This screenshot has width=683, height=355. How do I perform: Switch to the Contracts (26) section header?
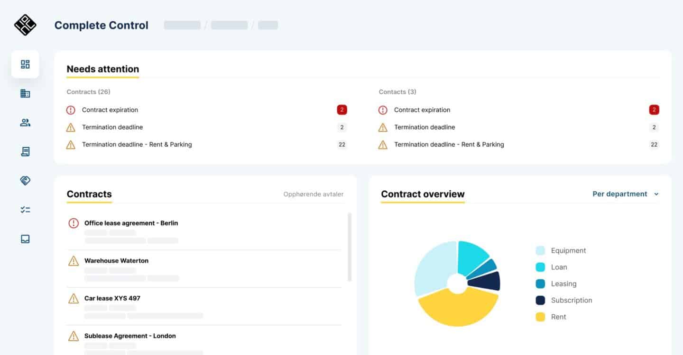pos(88,91)
